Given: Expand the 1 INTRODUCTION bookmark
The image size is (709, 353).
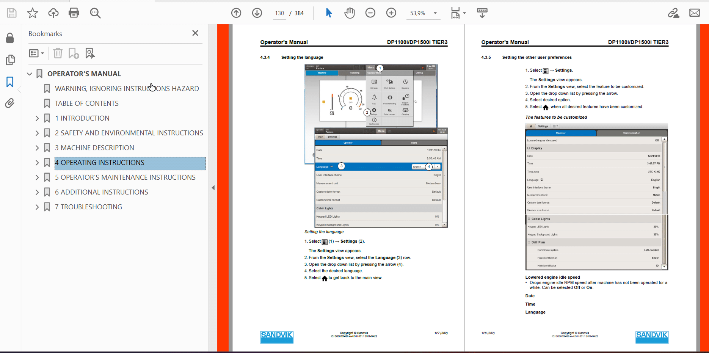Looking at the screenshot, I should point(37,118).
